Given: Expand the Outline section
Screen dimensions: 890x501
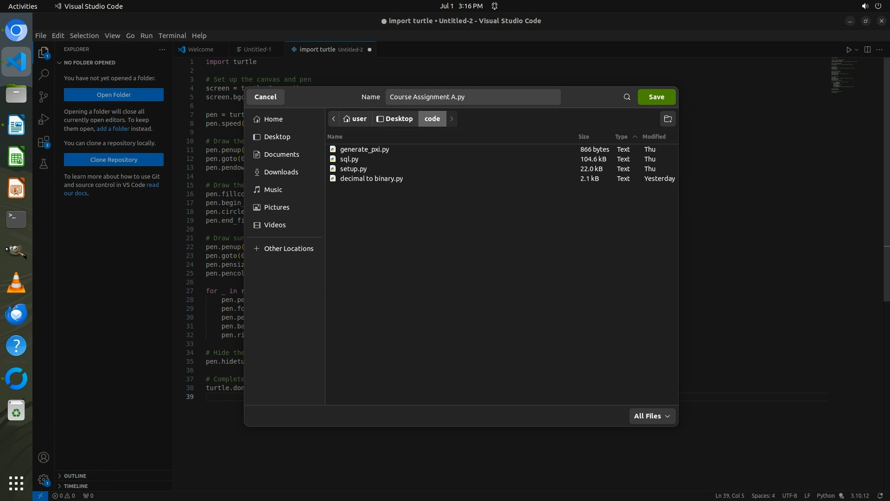Looking at the screenshot, I should point(75,476).
